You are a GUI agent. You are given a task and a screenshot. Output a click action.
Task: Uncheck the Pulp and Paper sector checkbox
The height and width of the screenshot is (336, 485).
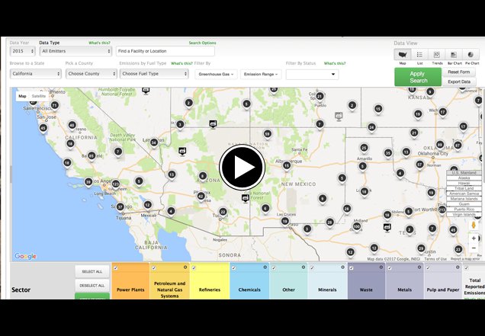click(x=428, y=268)
